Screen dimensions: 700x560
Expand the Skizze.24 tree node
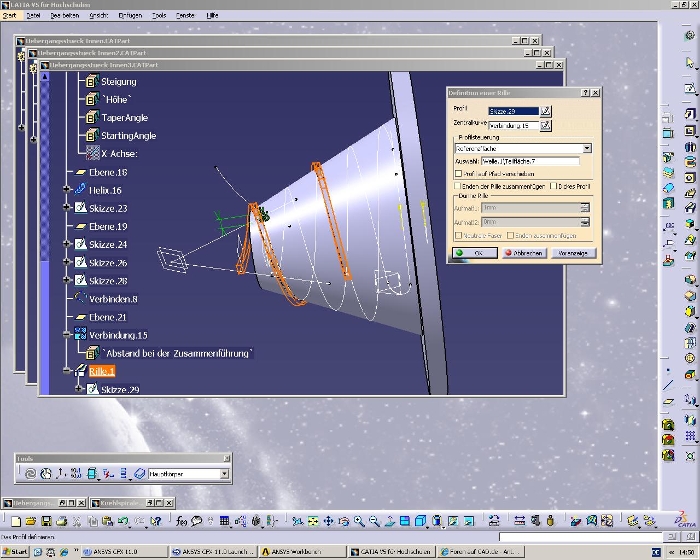67,244
